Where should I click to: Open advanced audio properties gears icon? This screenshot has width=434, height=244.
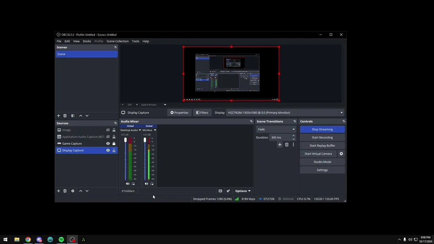pos(228,191)
